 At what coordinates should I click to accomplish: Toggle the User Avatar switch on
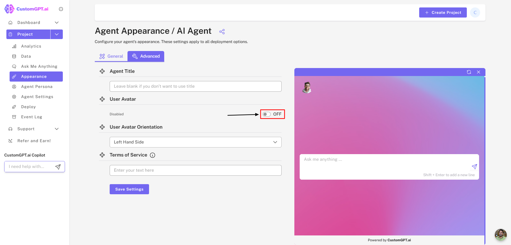pos(267,114)
